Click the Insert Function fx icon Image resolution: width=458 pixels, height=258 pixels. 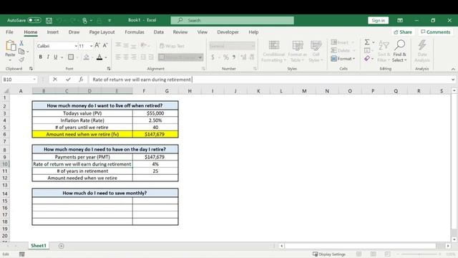[x=81, y=80]
